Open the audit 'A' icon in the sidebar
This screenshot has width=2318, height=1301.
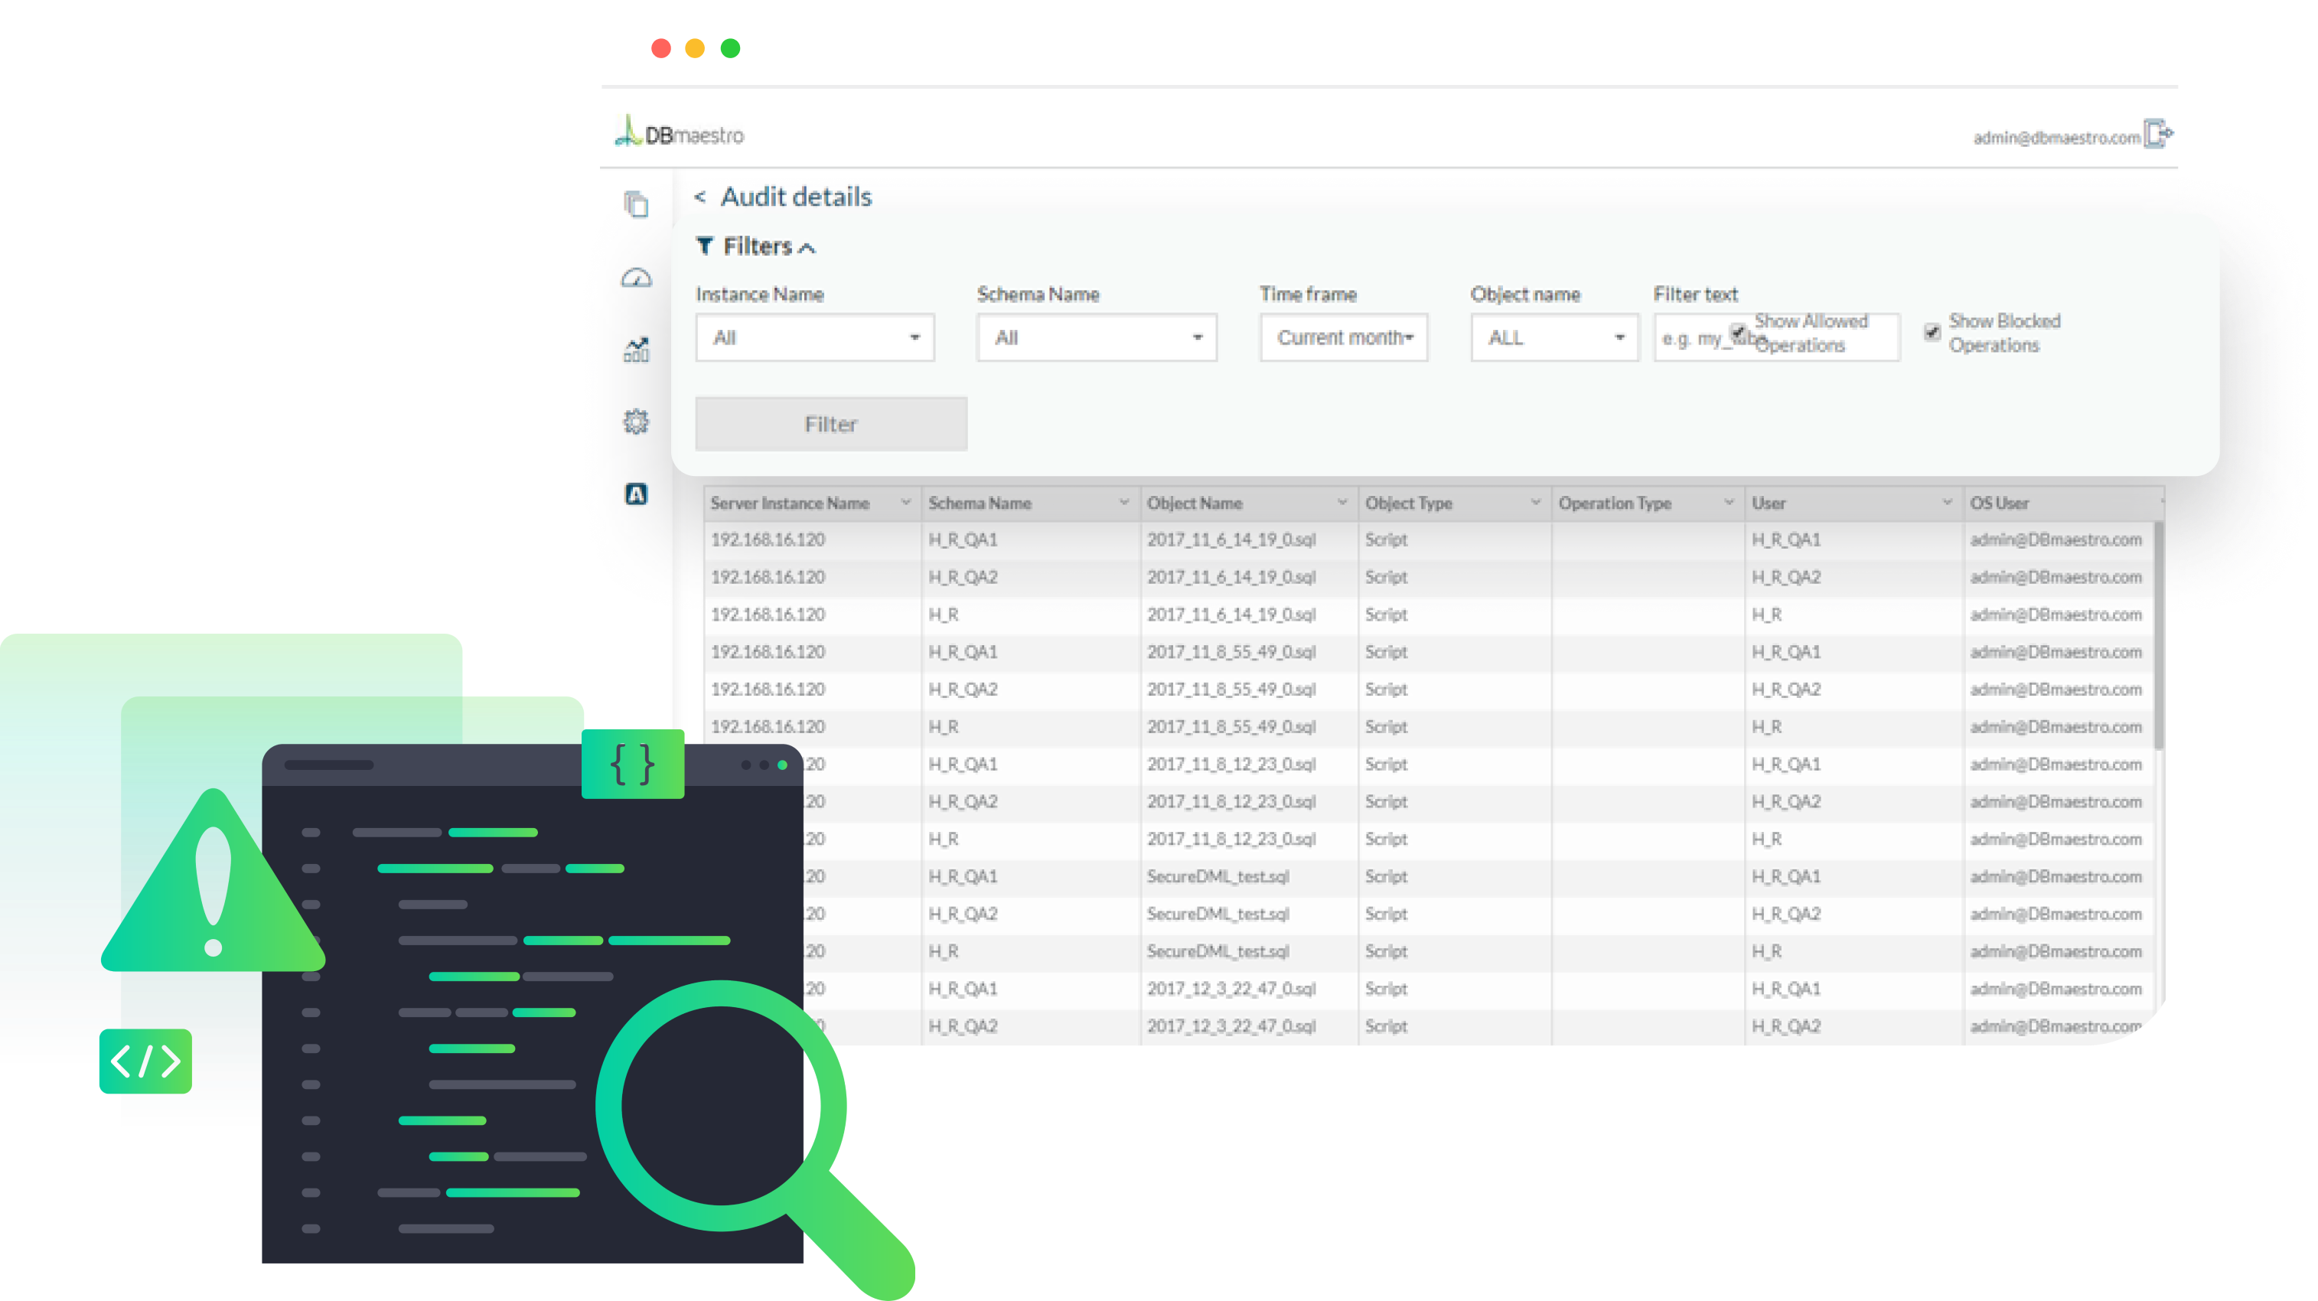(x=636, y=493)
